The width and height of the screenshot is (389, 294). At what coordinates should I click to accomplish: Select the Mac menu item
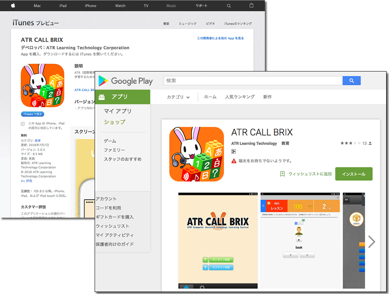pos(37,6)
